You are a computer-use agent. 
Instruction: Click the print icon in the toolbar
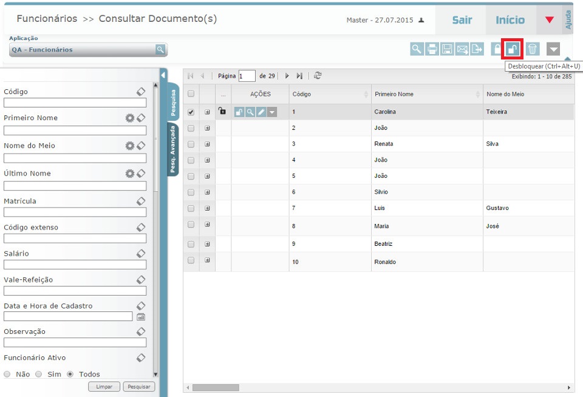432,49
